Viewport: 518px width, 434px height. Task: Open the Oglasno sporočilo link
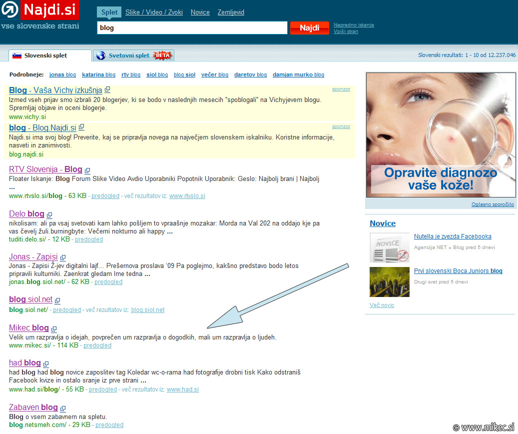click(493, 204)
